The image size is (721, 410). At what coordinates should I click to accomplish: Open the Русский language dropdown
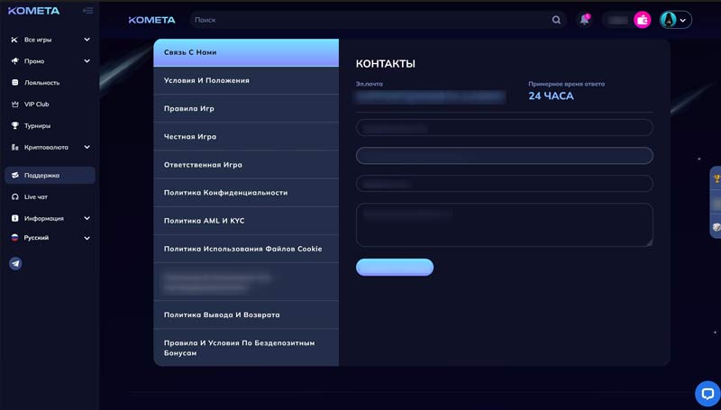click(87, 238)
